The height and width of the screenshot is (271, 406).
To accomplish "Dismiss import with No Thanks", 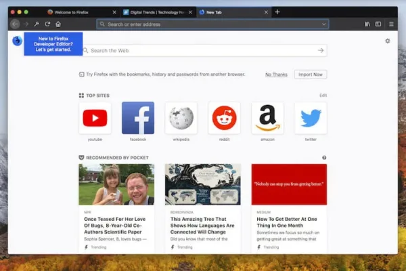I will [x=276, y=75].
